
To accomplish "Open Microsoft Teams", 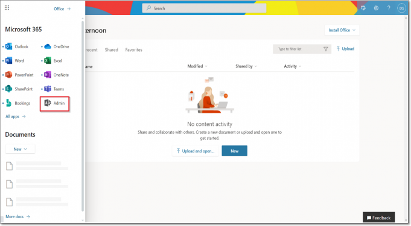I will click(x=54, y=89).
